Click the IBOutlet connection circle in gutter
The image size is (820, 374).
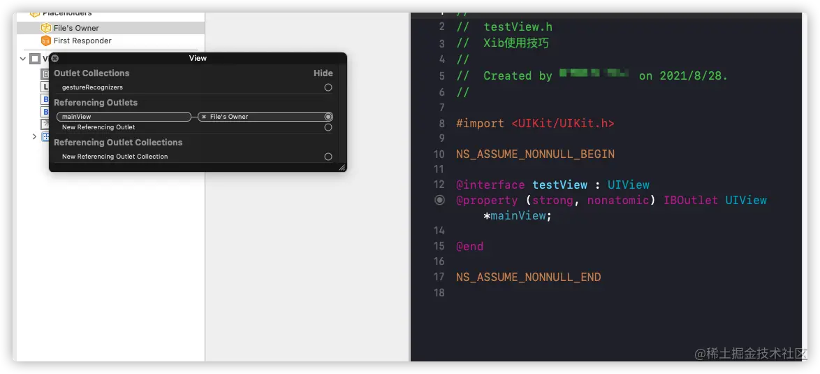click(x=440, y=200)
